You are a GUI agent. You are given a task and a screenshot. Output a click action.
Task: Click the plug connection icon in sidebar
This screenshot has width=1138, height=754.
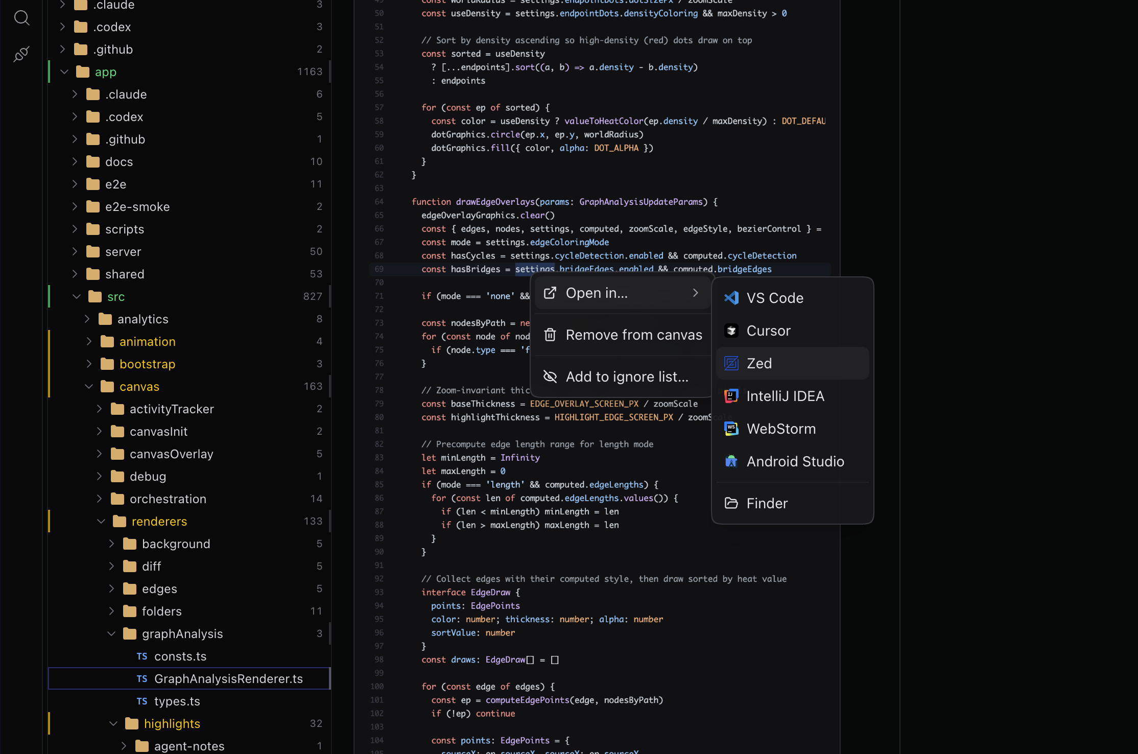pyautogui.click(x=21, y=54)
